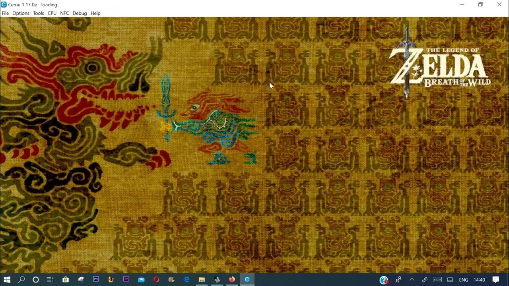Open the File menu

tap(5, 13)
